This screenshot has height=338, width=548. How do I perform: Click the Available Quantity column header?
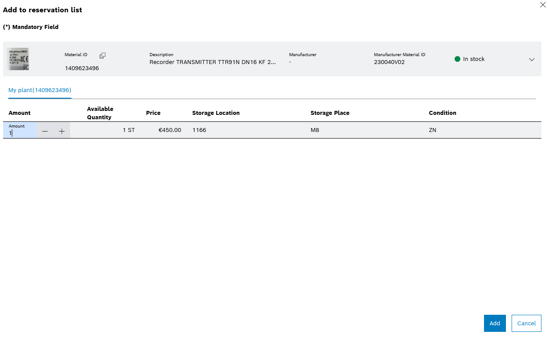click(x=100, y=113)
